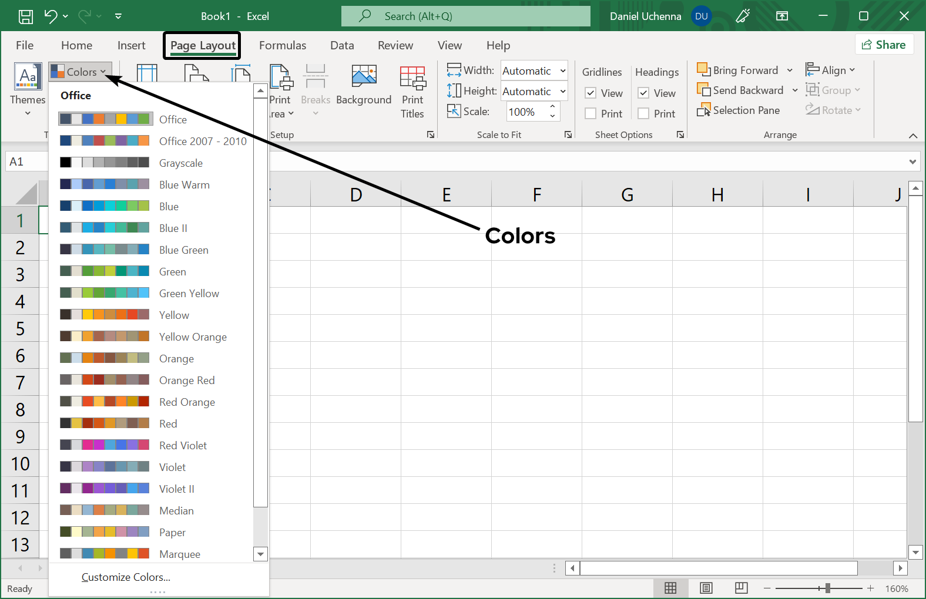The width and height of the screenshot is (926, 599).
Task: Open the Insert tab
Action: click(x=131, y=45)
